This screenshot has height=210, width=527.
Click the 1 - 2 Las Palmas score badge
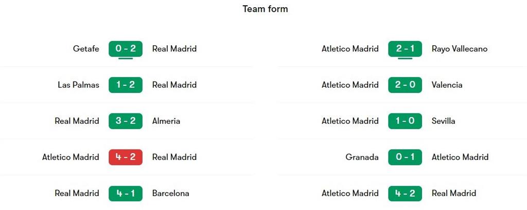point(125,85)
